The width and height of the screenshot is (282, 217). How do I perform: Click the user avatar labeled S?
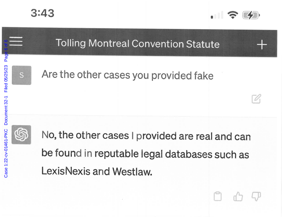pos(21,75)
